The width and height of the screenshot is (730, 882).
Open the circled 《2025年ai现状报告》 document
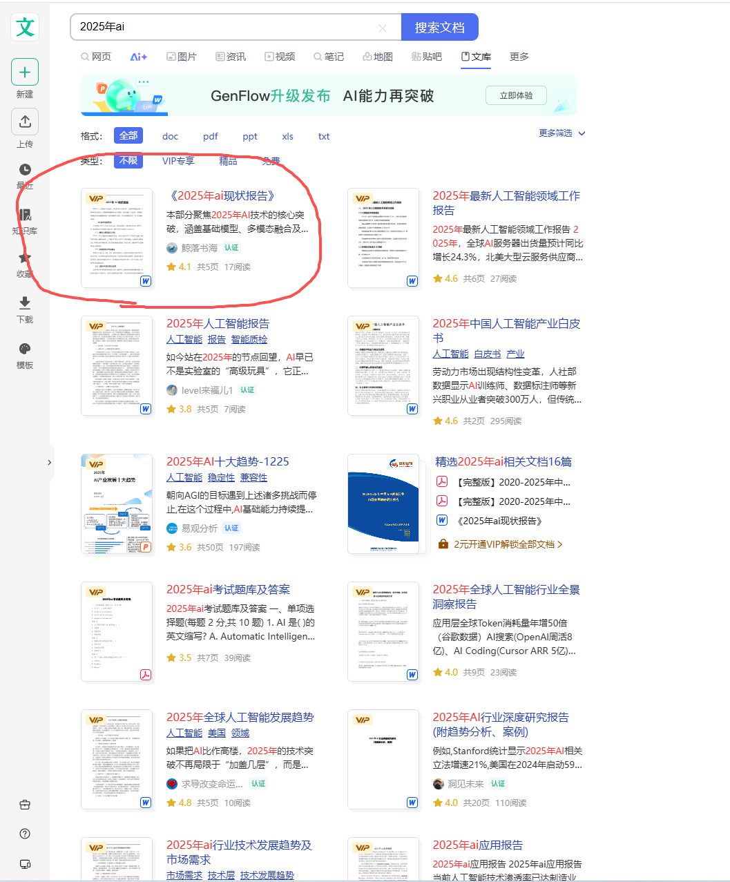point(221,195)
